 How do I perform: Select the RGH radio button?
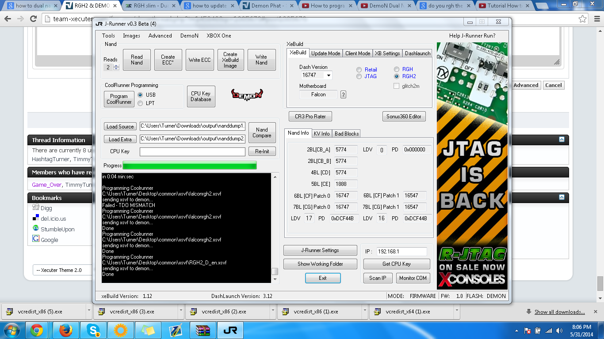coord(397,70)
